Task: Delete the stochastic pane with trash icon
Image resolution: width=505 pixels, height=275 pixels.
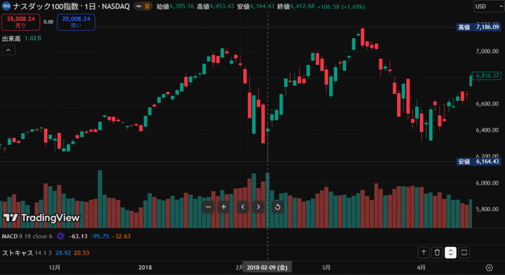Action: [x=437, y=253]
